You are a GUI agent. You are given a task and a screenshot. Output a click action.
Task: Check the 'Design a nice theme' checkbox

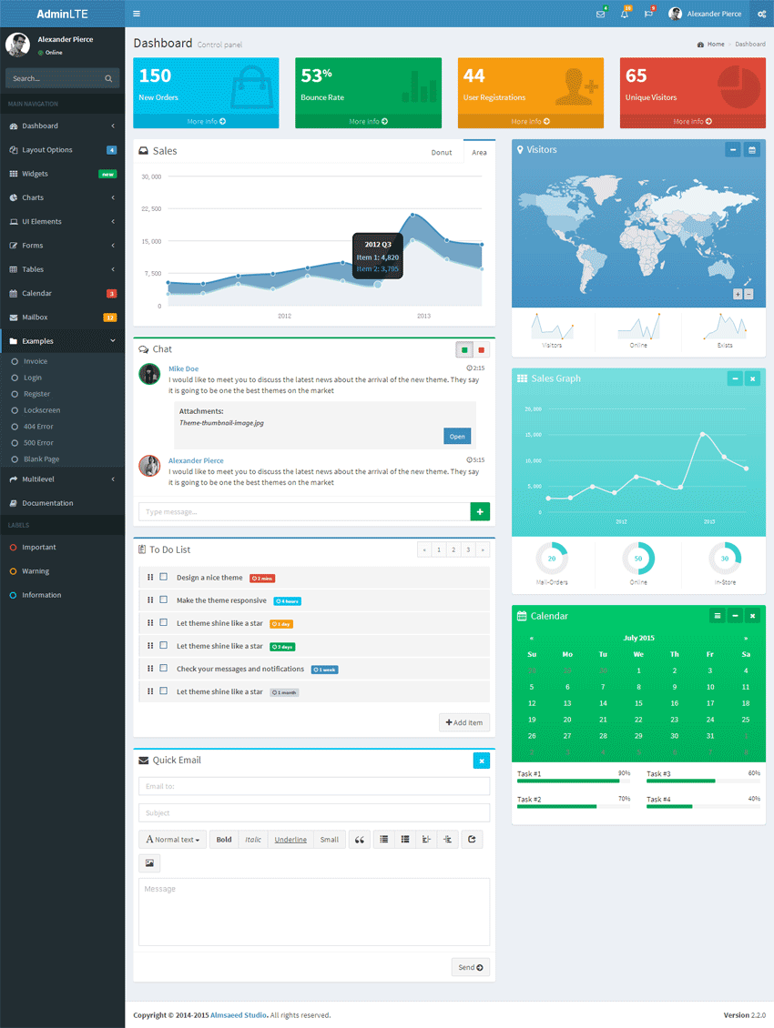click(164, 577)
